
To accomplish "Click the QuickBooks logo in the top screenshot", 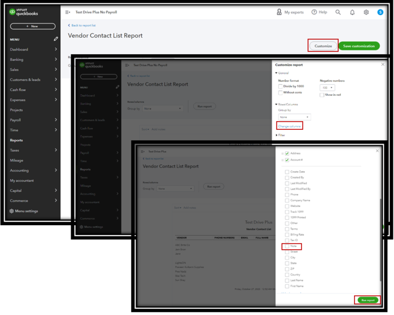I will 24,12.
